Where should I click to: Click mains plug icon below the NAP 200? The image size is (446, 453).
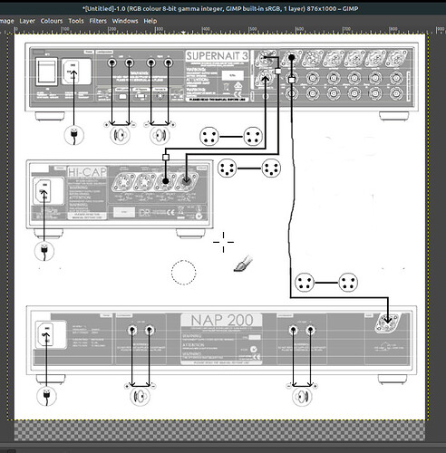(x=46, y=396)
